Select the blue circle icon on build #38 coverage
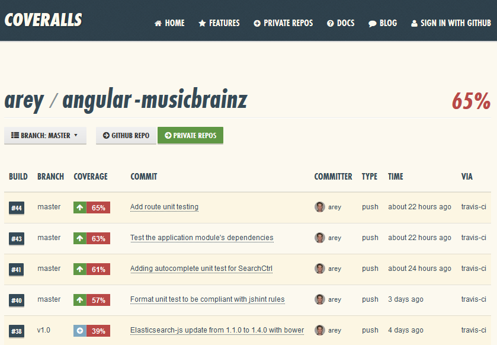 81,330
